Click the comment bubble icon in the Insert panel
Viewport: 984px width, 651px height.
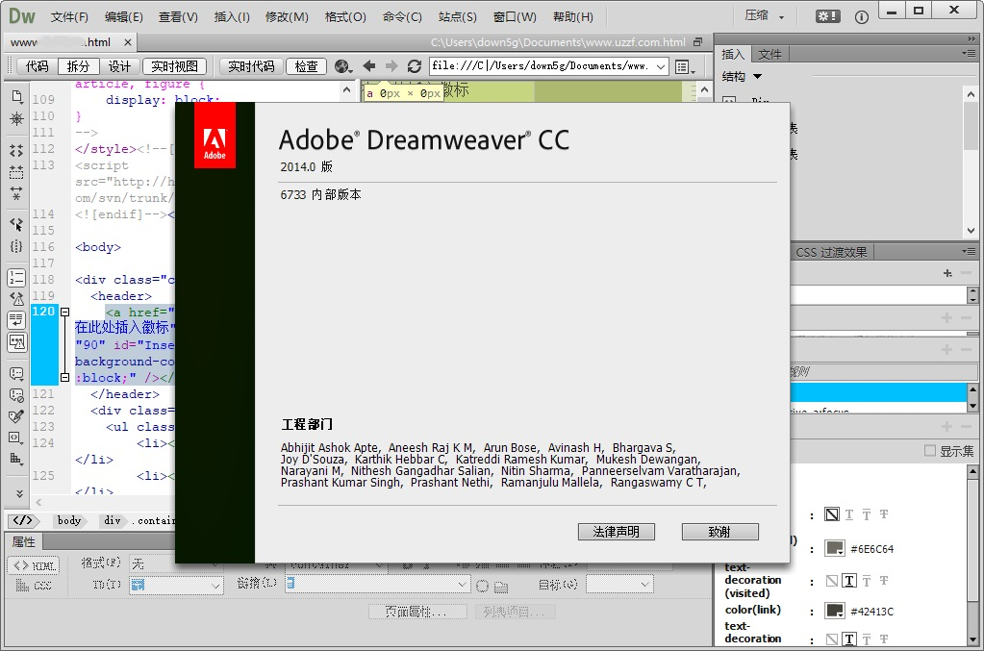point(15,372)
